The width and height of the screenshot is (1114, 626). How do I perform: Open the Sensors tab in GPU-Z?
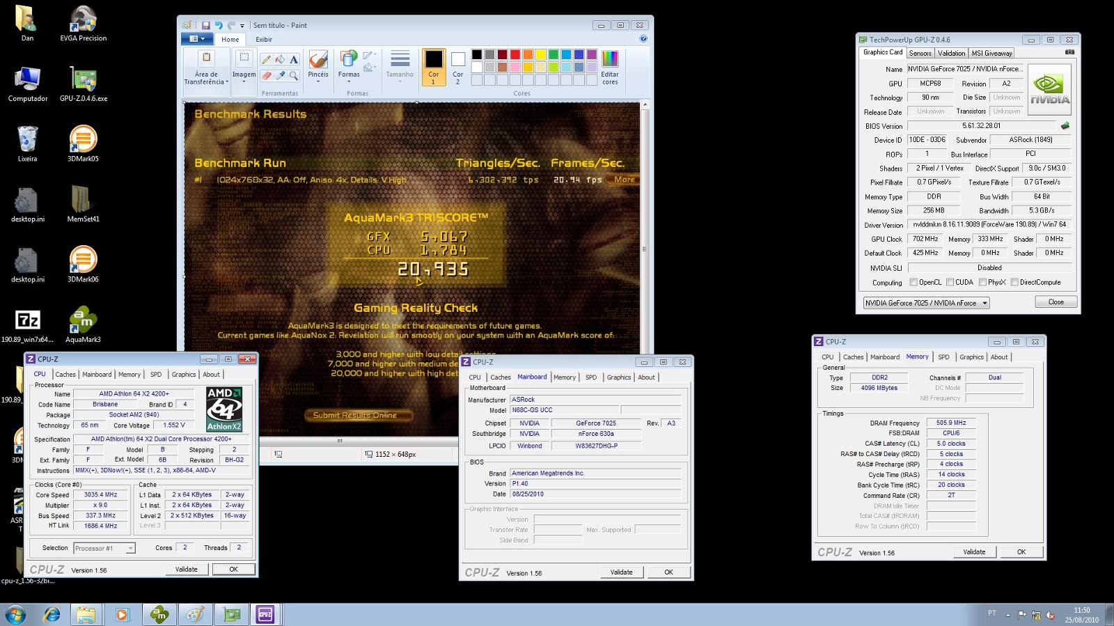920,53
